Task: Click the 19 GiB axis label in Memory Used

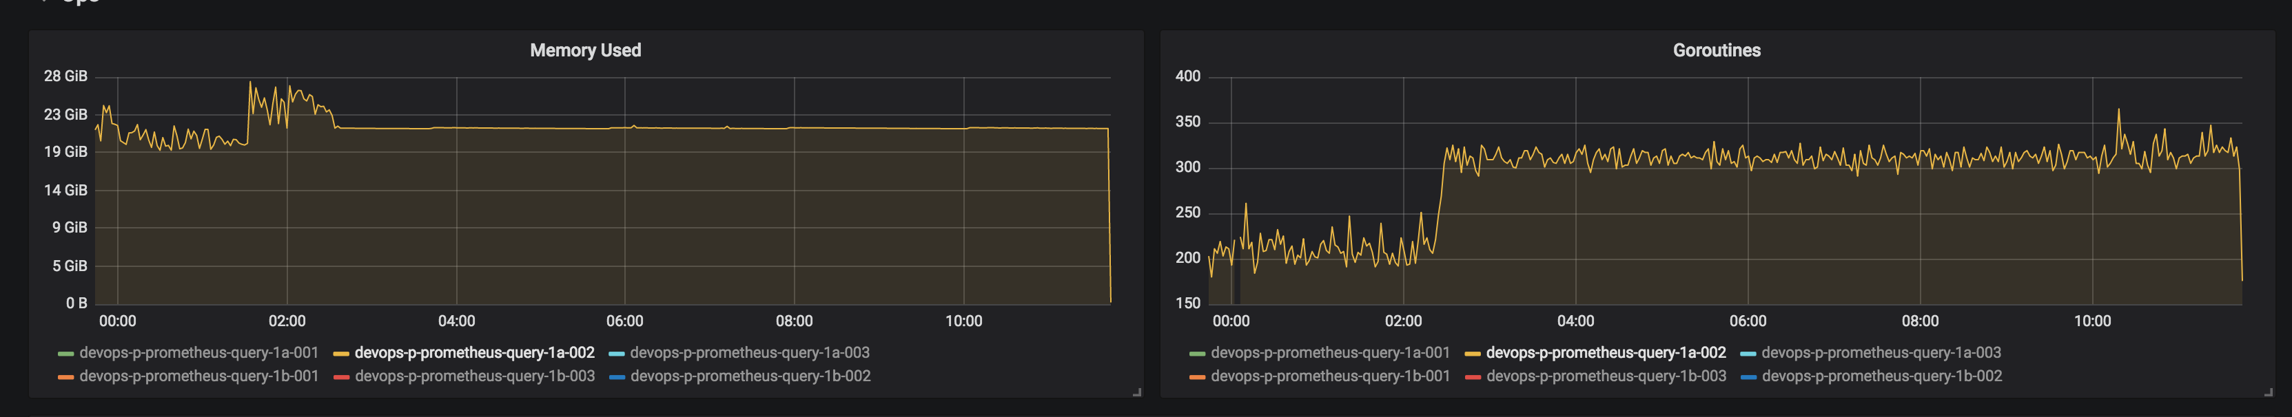Action: (66, 152)
